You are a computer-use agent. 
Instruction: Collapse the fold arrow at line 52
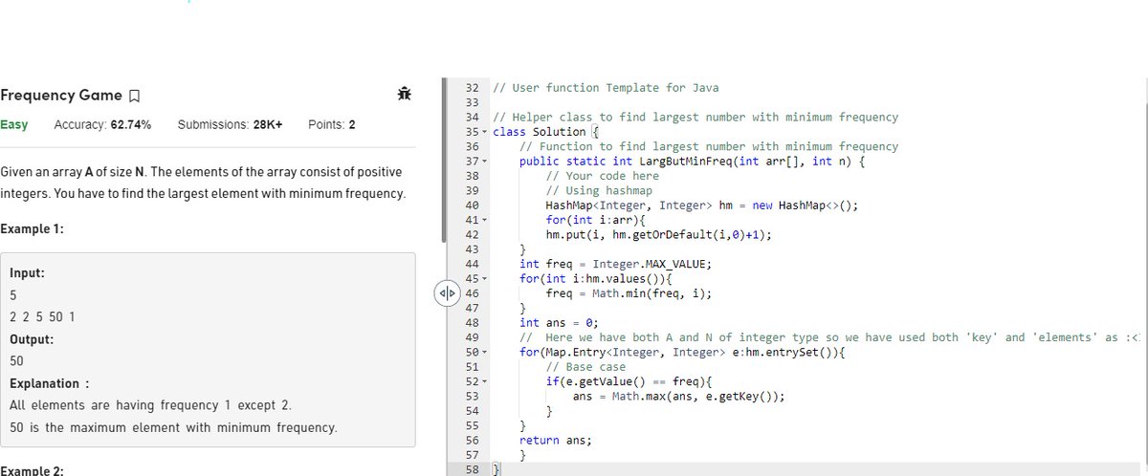click(485, 381)
